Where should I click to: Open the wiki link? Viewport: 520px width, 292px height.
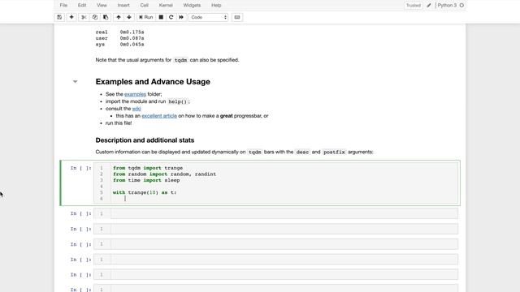click(x=136, y=109)
